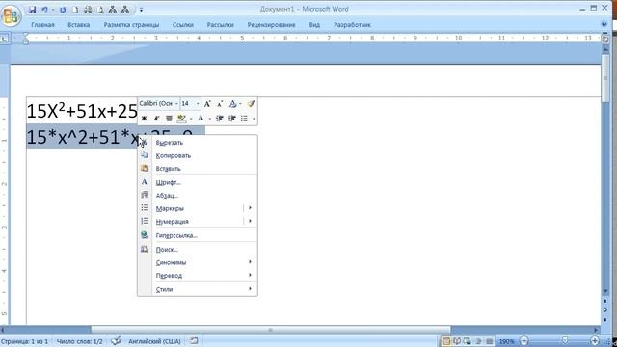Choose Гиперссылка... from context menu

[198, 235]
